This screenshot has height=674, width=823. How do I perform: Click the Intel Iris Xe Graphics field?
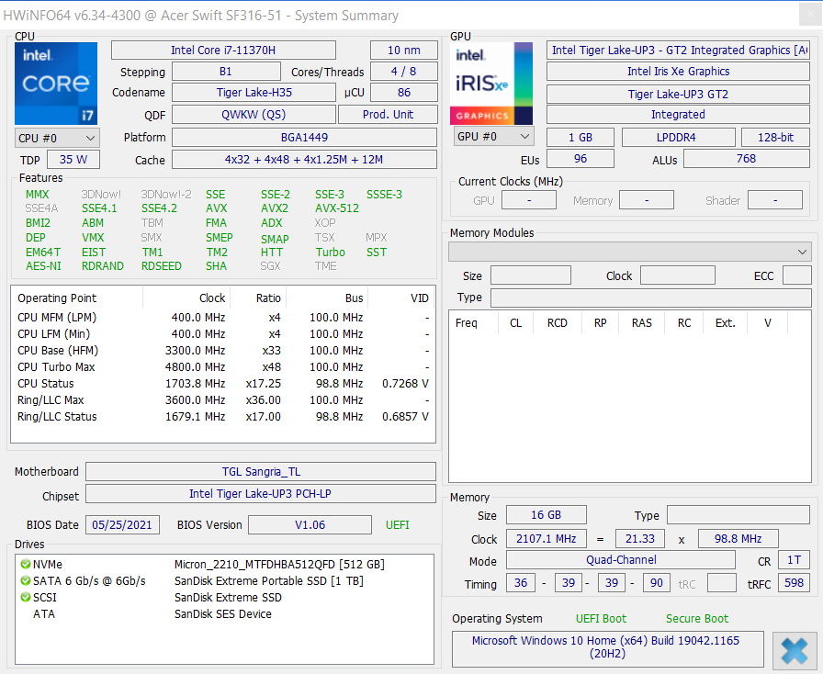tap(678, 72)
